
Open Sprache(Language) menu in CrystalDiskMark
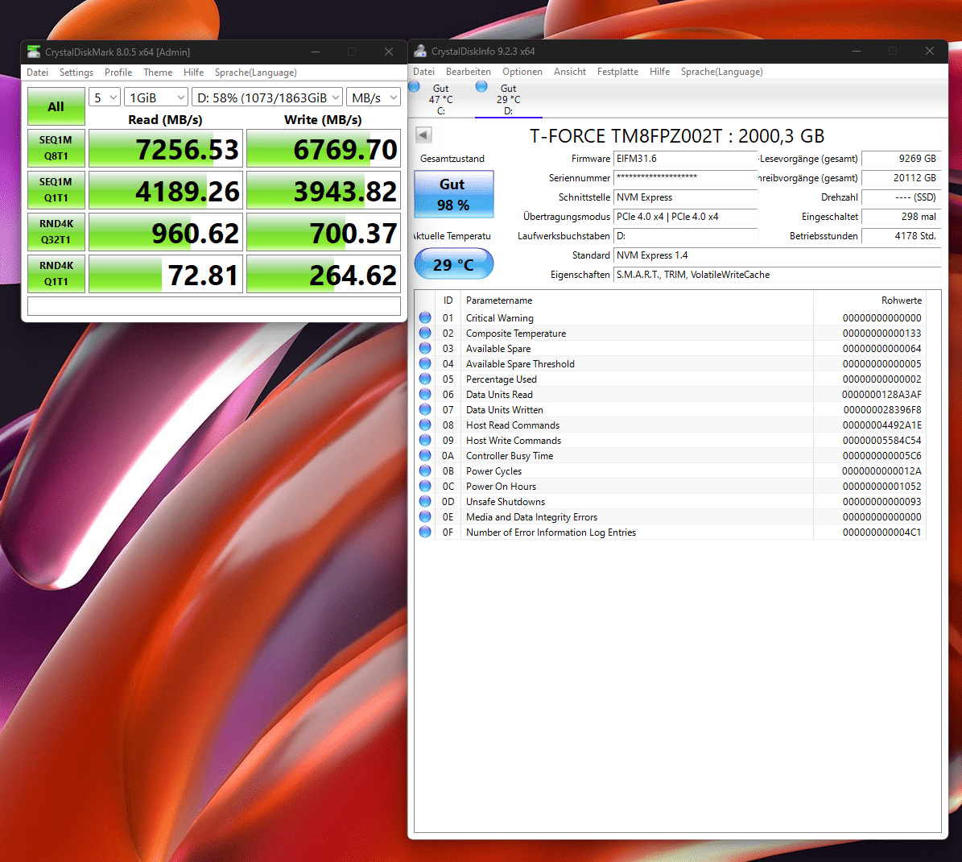(256, 73)
